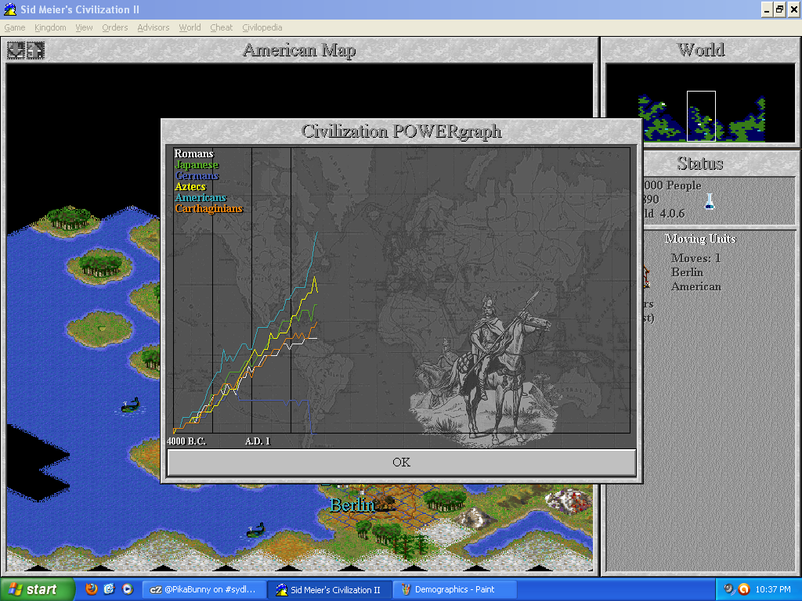
Task: Click the Civilization II title bar icon
Action: coord(10,9)
